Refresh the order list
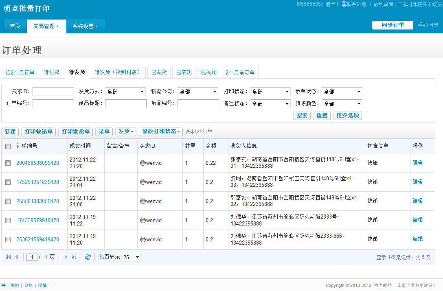The width and height of the screenshot is (443, 291). (x=88, y=257)
